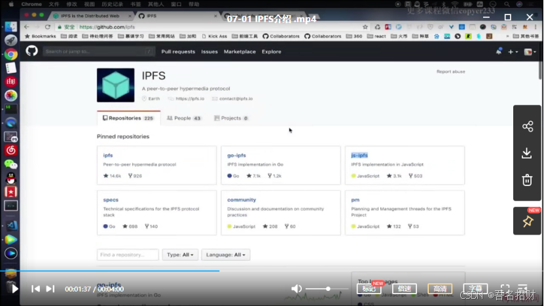Expand the Language: All dropdown
The image size is (544, 306).
tap(225, 255)
